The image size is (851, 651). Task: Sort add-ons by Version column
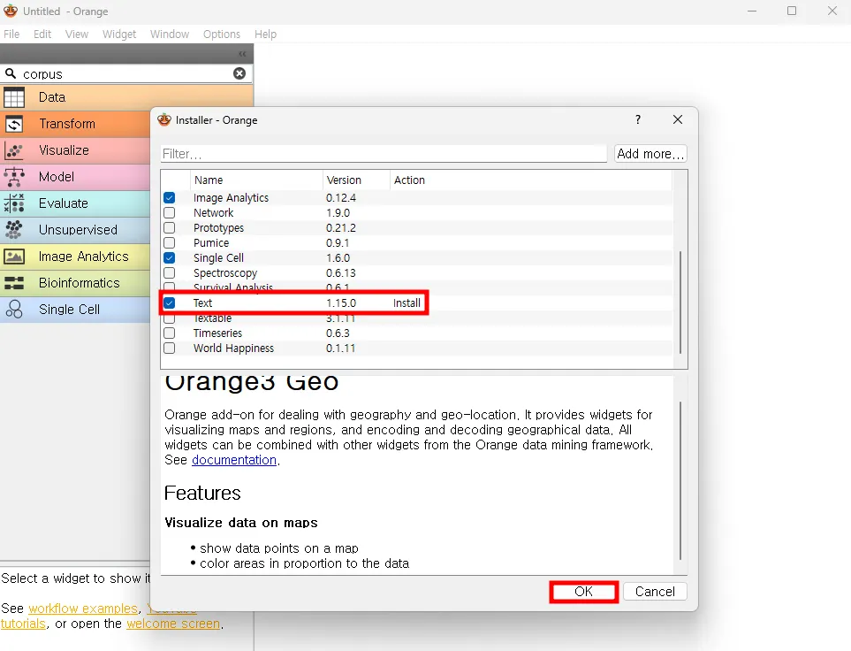pyautogui.click(x=356, y=180)
